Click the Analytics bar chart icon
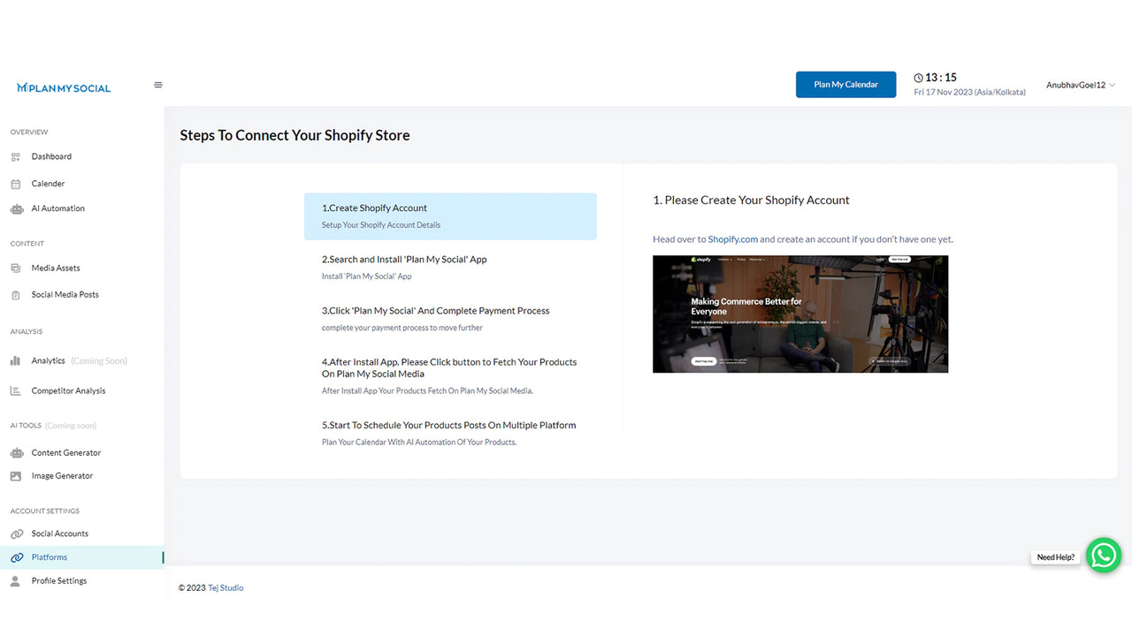The image size is (1132, 636). pos(15,361)
